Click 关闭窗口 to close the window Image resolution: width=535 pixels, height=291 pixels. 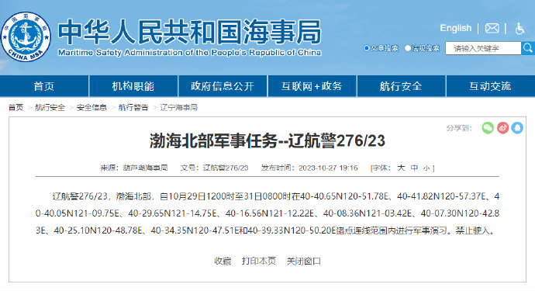click(304, 262)
